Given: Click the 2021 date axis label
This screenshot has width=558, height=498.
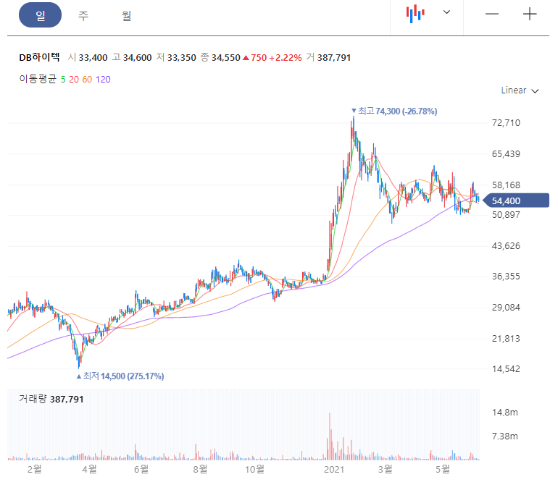Looking at the screenshot, I should pos(334,469).
